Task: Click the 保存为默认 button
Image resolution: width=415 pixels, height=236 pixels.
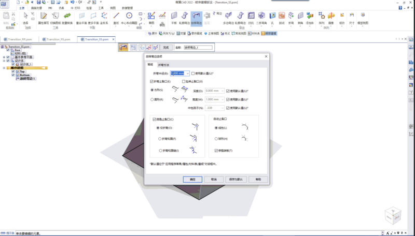Action: coord(235,179)
